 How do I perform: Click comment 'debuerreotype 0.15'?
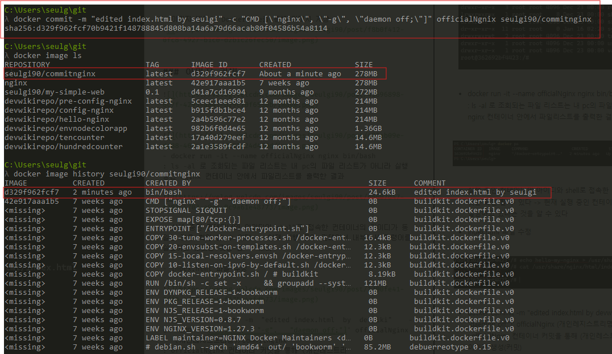450,347
